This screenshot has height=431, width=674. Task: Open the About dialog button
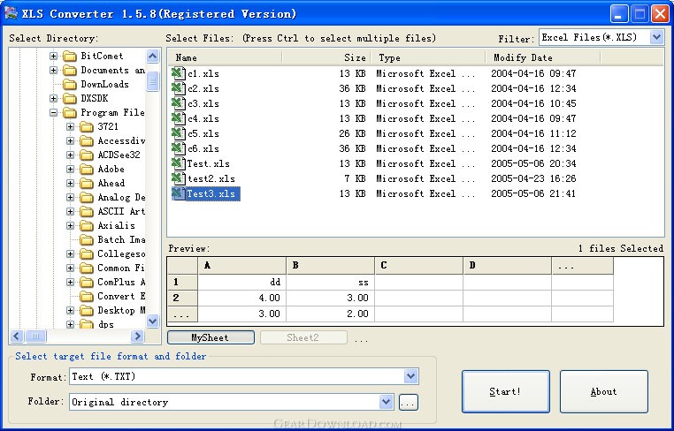click(x=603, y=391)
